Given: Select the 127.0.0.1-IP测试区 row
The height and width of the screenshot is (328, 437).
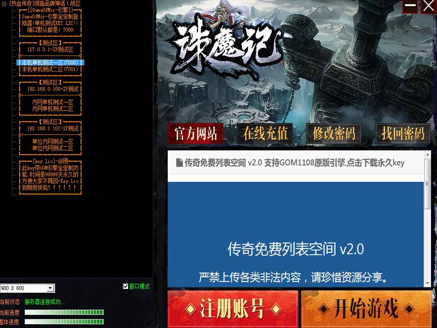Looking at the screenshot, I should point(50,50).
